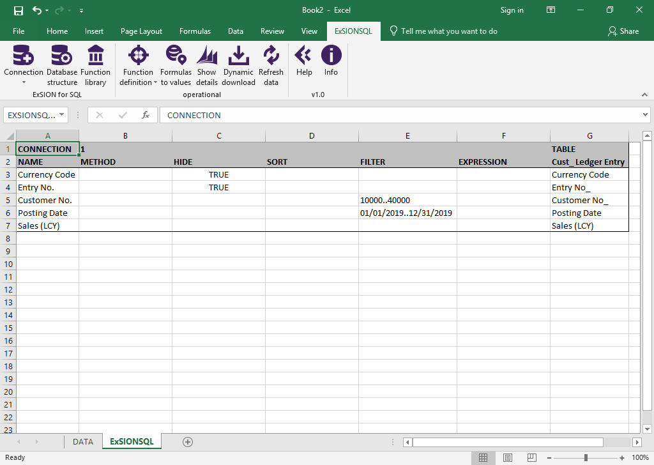Screen dimensions: 654x465
Task: Select Cust_ Ledger Entry cell
Action: pos(589,162)
